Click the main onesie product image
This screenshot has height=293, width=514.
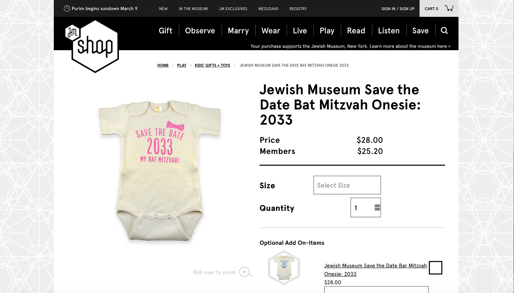[160, 171]
